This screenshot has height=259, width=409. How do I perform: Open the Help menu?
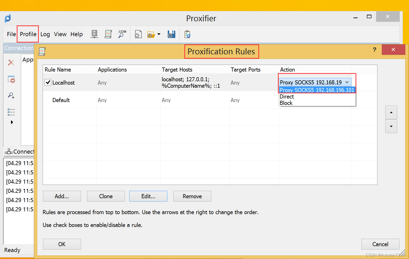(x=77, y=34)
